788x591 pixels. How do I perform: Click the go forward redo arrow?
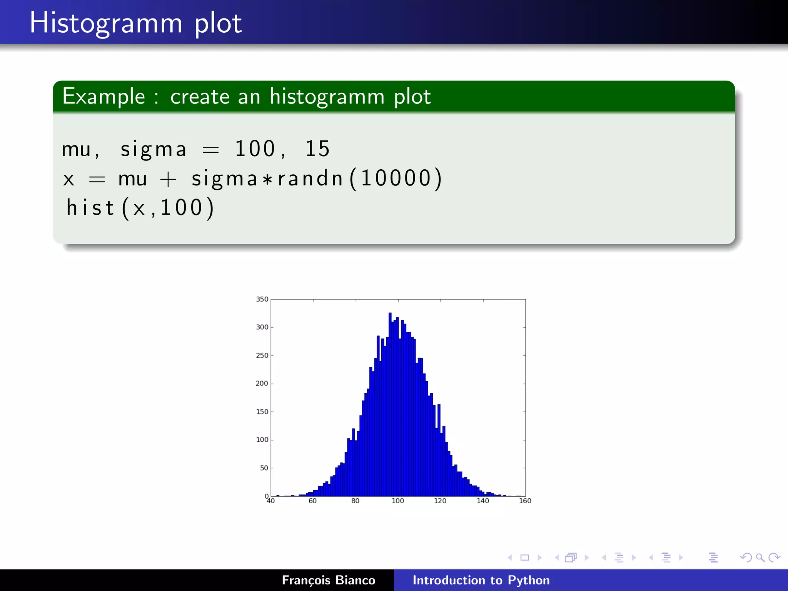click(774, 558)
